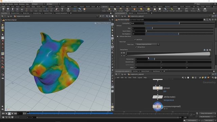Add a Stereo Camera from shelf
Viewport: 217px width, 122px height.
pyautogui.click(x=186, y=10)
